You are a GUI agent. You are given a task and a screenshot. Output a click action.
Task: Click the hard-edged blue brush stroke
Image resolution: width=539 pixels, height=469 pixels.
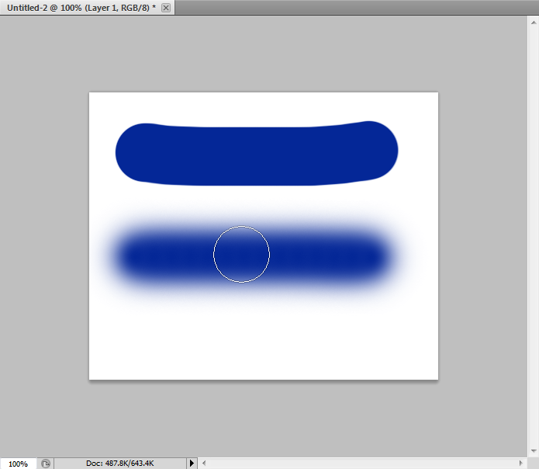click(x=256, y=155)
